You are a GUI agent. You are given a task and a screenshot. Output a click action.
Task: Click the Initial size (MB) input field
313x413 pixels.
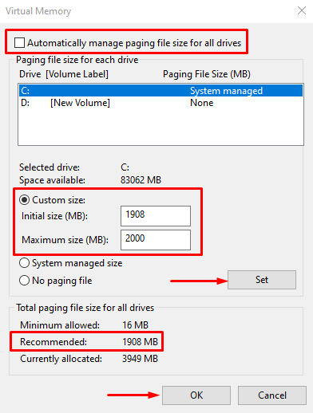tap(156, 216)
